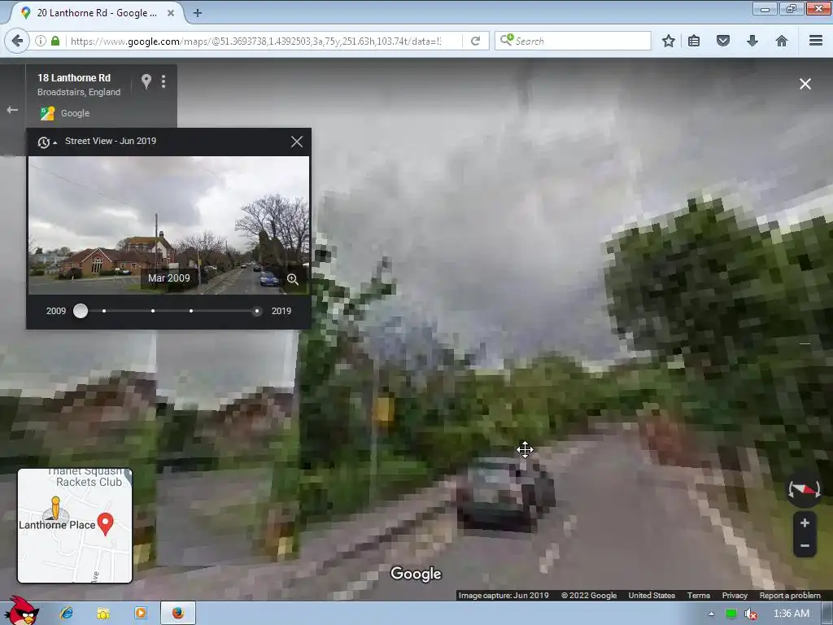Close the 20 Lanthorne Rd tab
Viewport: 833px width, 625px height.
(171, 13)
